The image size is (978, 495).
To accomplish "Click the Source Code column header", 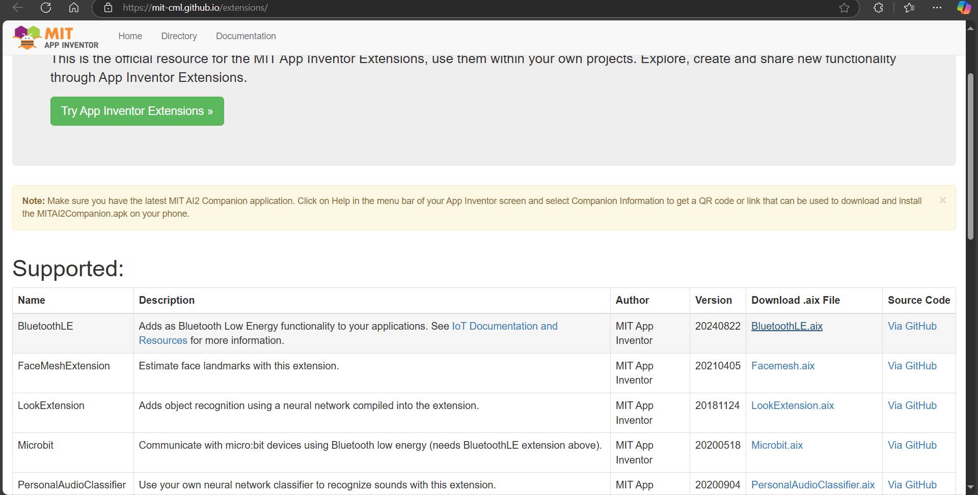I will pyautogui.click(x=919, y=300).
